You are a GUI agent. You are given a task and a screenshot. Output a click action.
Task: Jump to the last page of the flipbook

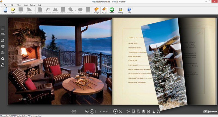tap(121, 111)
